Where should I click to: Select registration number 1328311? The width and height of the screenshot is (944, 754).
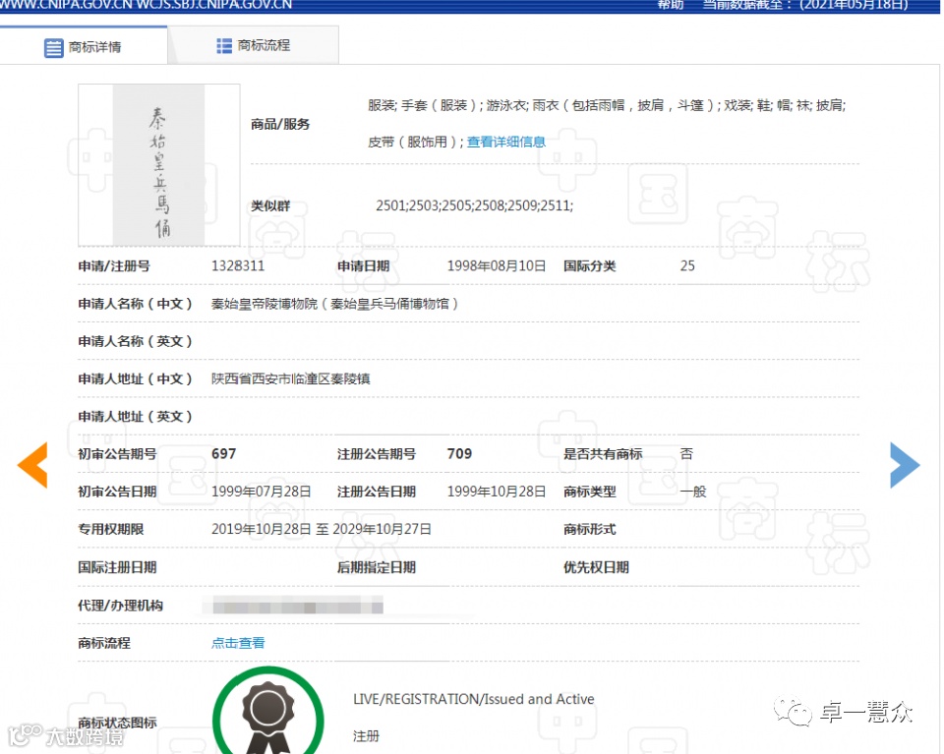coord(238,266)
